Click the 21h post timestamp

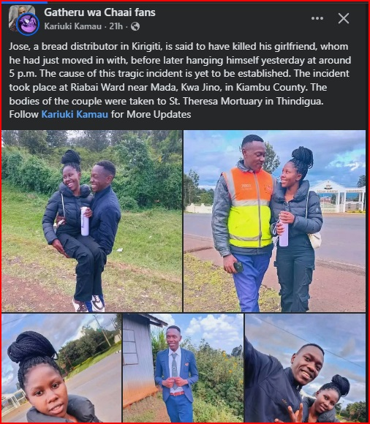click(x=116, y=26)
